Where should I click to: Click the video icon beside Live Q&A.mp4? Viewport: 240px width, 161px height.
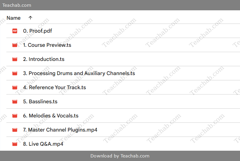(15, 144)
